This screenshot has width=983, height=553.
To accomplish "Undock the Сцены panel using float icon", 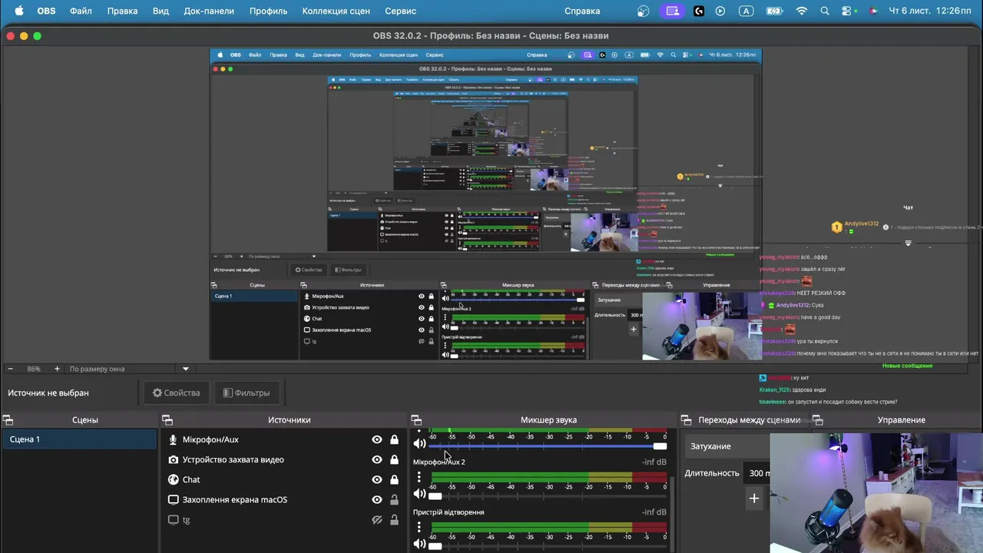I will click(8, 420).
